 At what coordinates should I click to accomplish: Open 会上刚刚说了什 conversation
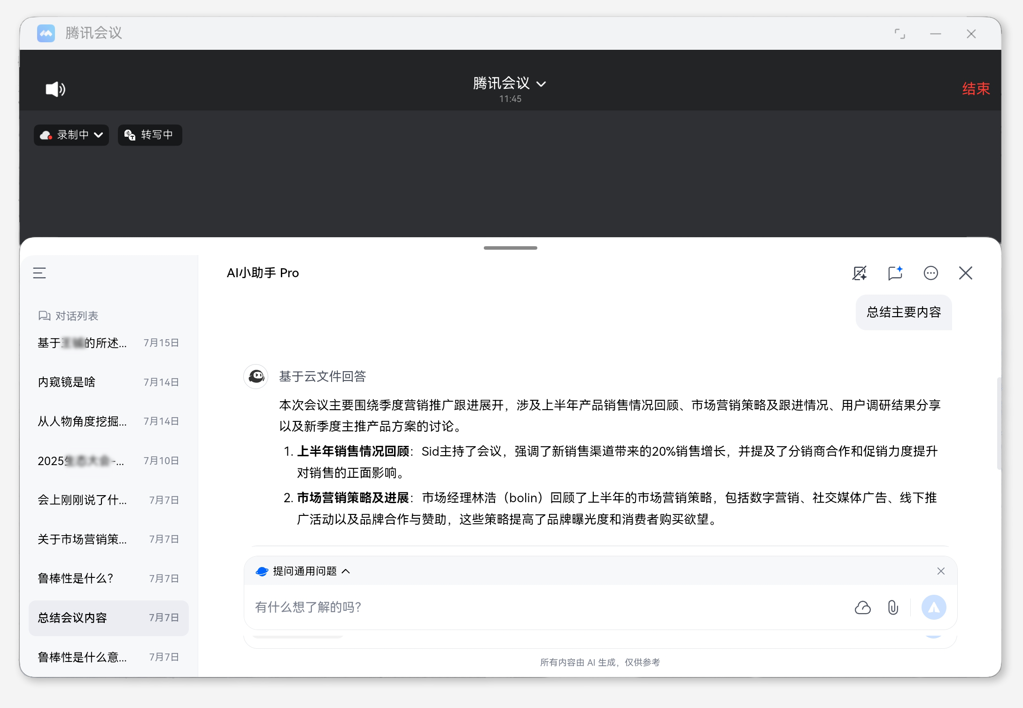[x=108, y=500]
